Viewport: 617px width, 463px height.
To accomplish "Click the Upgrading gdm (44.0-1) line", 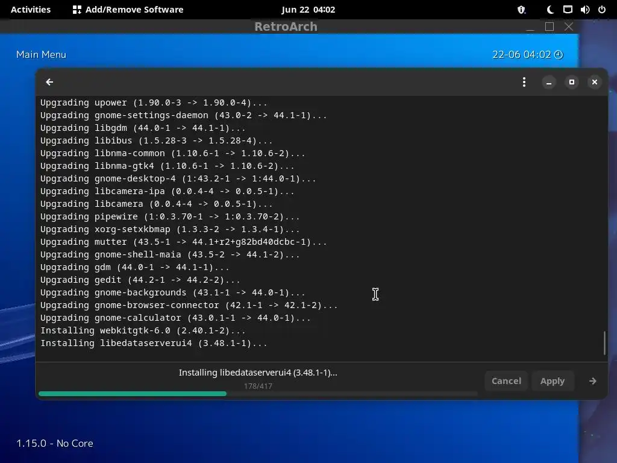I will coord(134,267).
